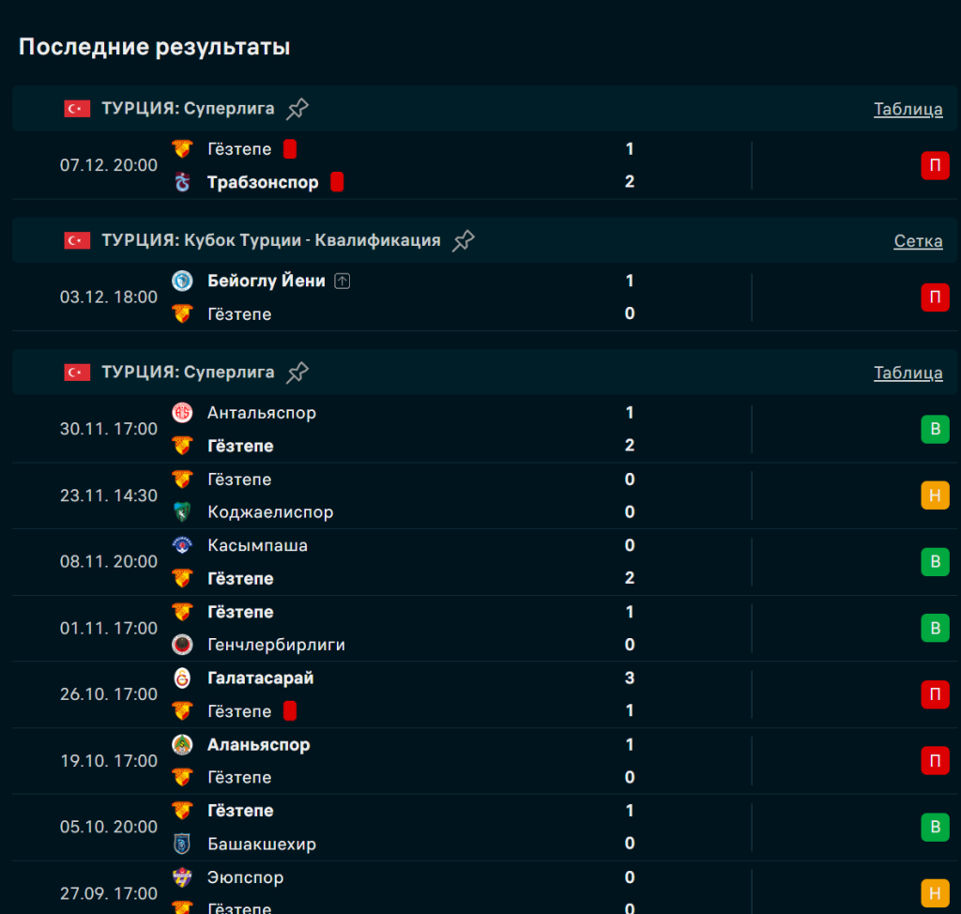961x914 pixels.
Task: Click the Касымпаша club crest
Action: pyautogui.click(x=182, y=545)
